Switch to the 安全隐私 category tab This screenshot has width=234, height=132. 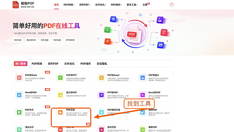102,64
